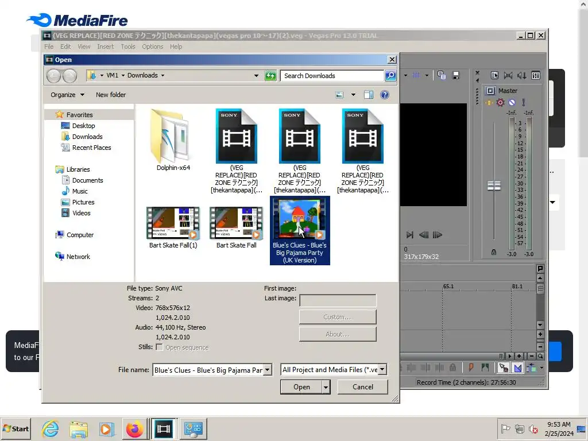Image resolution: width=588 pixels, height=441 pixels.
Task: Select Blue's Clues Big Pajama Party video
Action: point(300,230)
